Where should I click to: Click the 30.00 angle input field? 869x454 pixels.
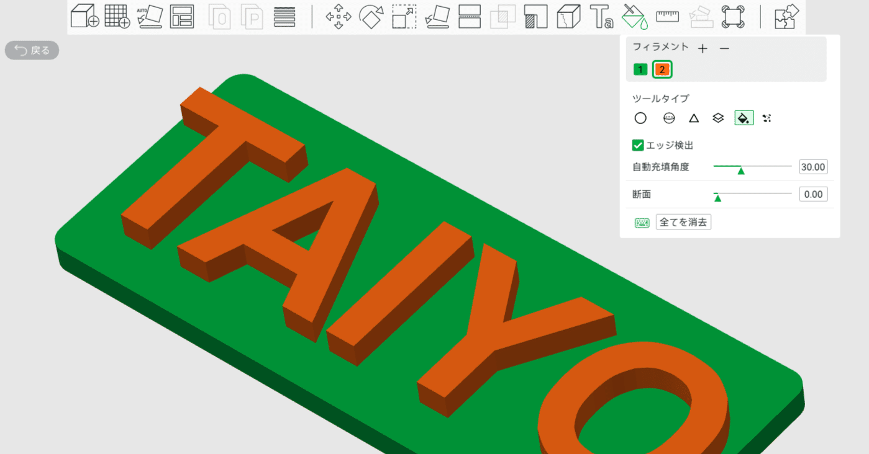(x=813, y=167)
